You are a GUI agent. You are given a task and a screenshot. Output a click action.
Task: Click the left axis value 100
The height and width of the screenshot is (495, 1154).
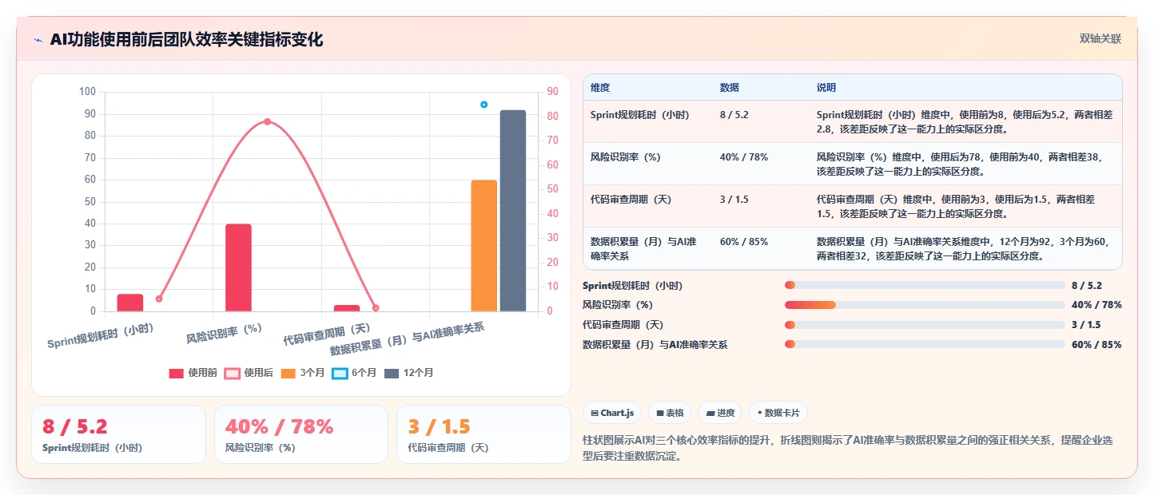[87, 92]
